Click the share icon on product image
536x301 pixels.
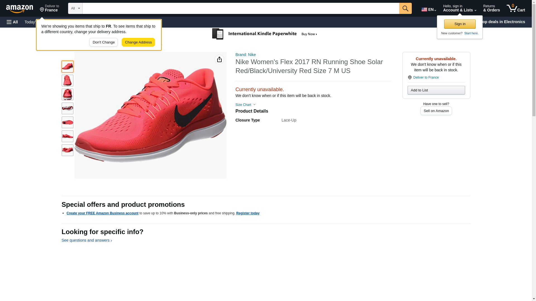point(219,59)
